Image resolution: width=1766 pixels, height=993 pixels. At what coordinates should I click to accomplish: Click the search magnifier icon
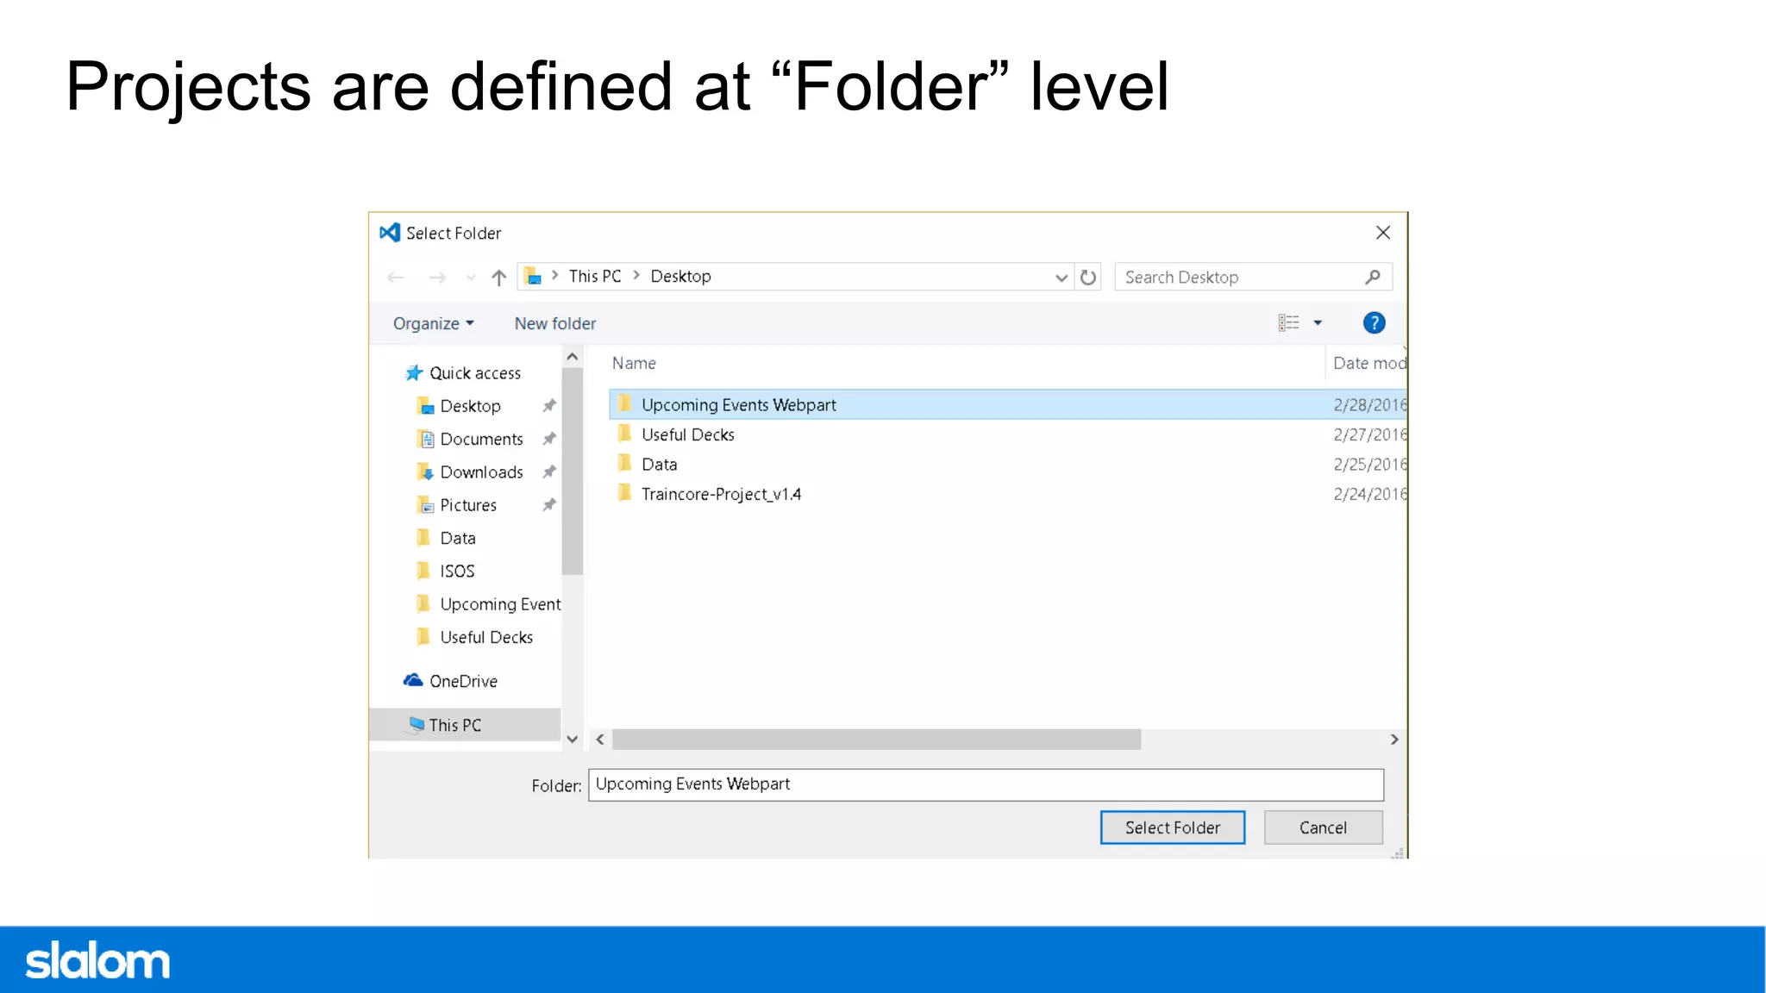pyautogui.click(x=1373, y=277)
